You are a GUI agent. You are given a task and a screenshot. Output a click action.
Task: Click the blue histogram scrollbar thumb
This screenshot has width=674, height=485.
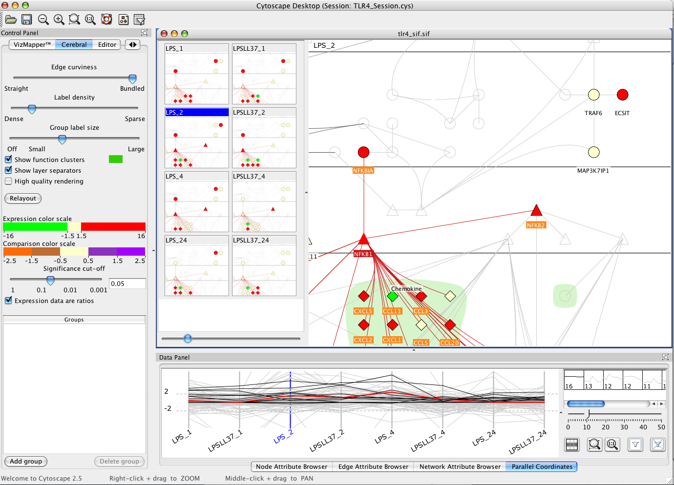pyautogui.click(x=586, y=404)
